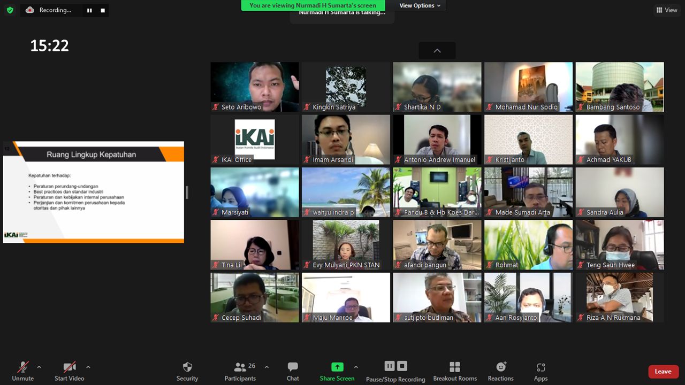Viewport: 685px width, 385px height.
Task: Select Made Sumadi Arta's video tile
Action: tap(529, 192)
